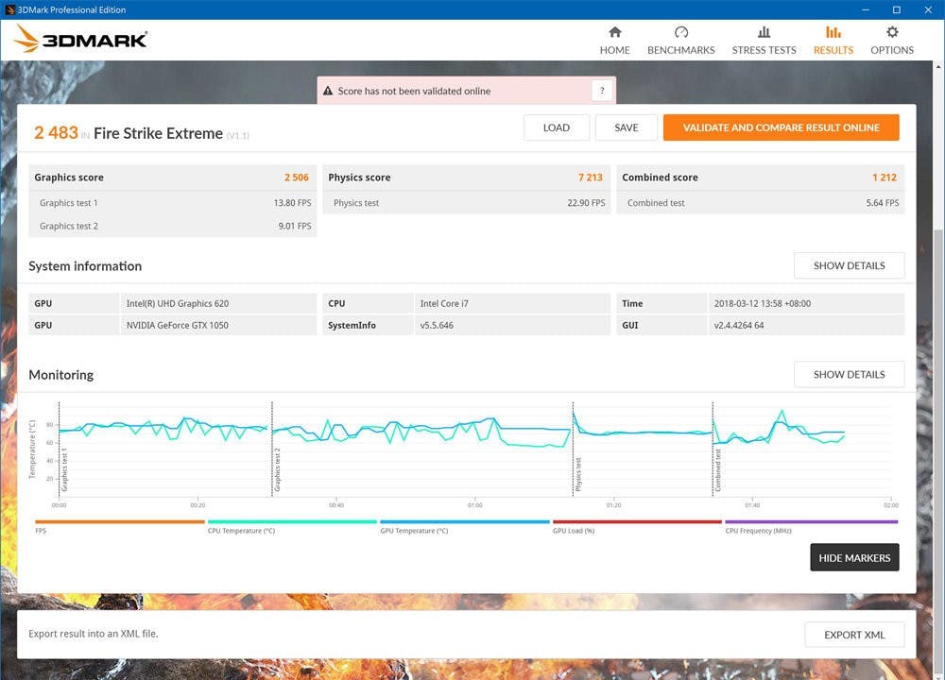This screenshot has width=945, height=680.
Task: Click the 13.80 FPS graphics test value
Action: pos(292,203)
